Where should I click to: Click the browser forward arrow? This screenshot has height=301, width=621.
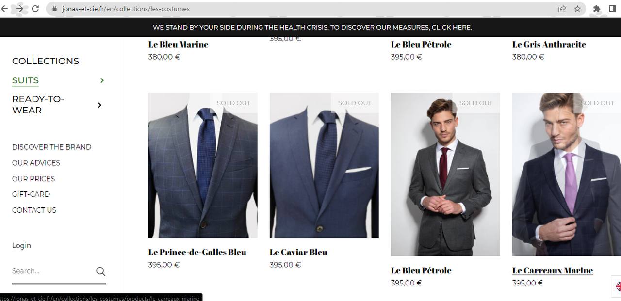[x=20, y=9]
